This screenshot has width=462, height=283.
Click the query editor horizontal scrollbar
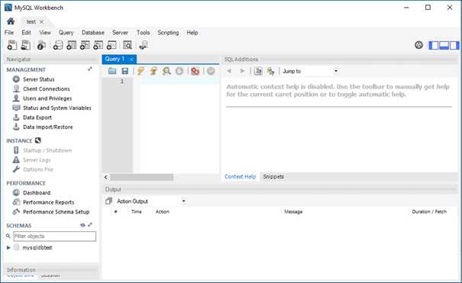(x=141, y=177)
